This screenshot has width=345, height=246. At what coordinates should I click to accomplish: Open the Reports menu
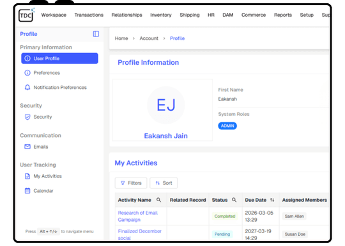tap(283, 15)
